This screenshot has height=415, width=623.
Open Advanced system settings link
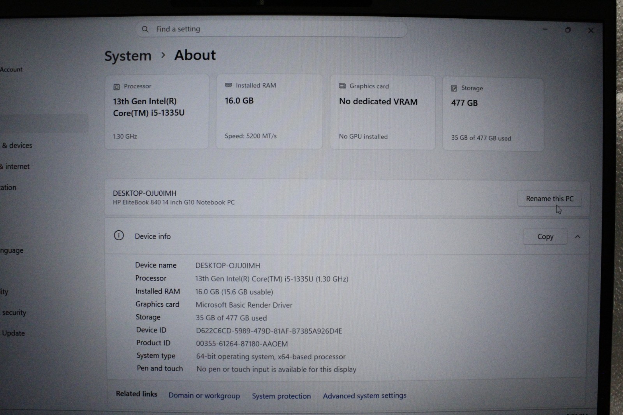pyautogui.click(x=364, y=396)
